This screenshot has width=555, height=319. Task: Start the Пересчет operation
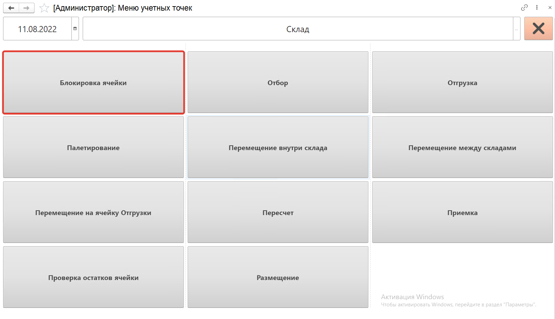coord(278,212)
